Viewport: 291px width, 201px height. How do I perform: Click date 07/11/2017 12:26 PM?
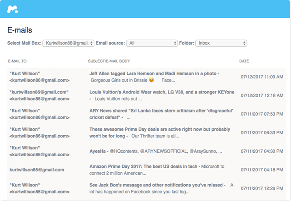pyautogui.click(x=262, y=188)
